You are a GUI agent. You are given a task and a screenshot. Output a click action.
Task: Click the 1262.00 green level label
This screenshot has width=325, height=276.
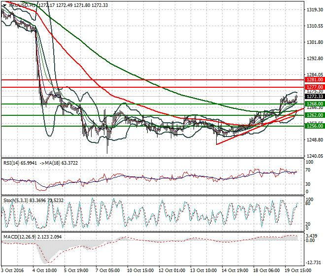point(315,115)
